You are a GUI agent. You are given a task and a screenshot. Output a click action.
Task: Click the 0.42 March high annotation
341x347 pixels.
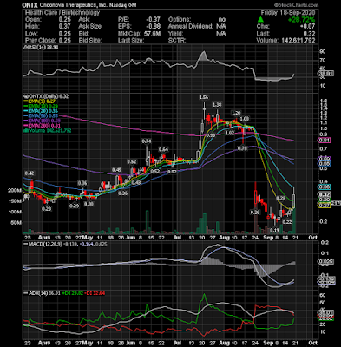tap(30, 173)
